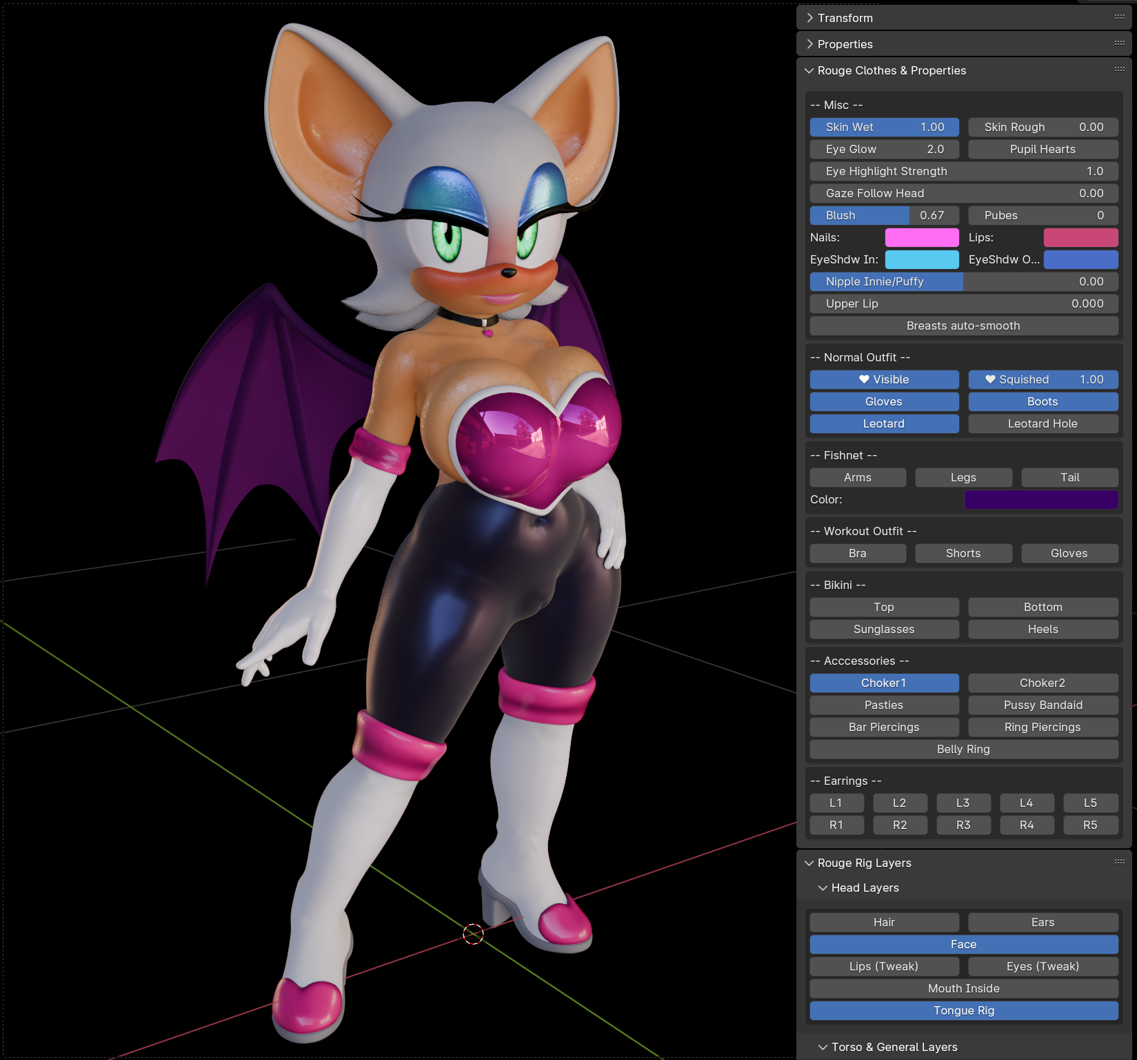This screenshot has height=1060, width=1137.
Task: Toggle Pupil Hearts option
Action: pyautogui.click(x=1043, y=149)
